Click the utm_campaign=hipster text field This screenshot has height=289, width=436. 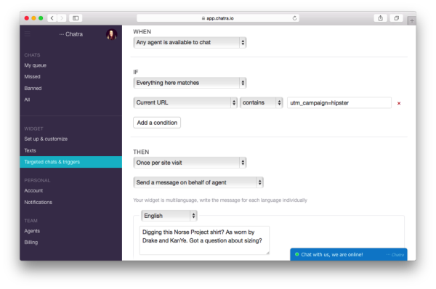pos(339,103)
